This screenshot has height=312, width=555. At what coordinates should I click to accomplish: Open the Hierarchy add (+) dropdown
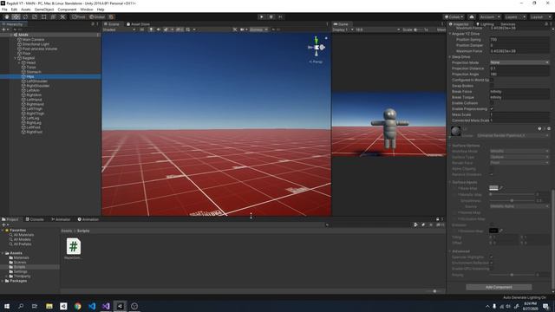point(5,29)
